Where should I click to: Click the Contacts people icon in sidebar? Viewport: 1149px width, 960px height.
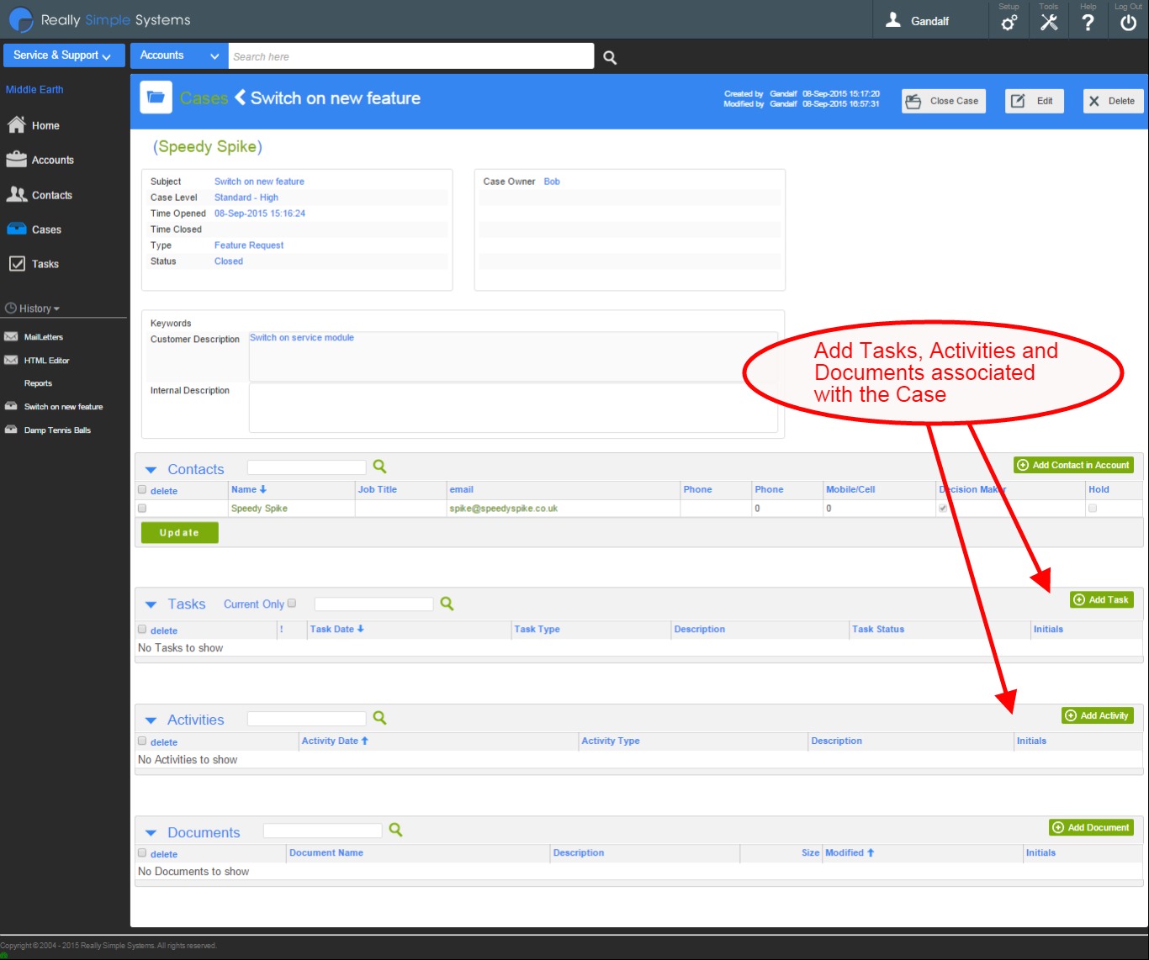(x=16, y=194)
